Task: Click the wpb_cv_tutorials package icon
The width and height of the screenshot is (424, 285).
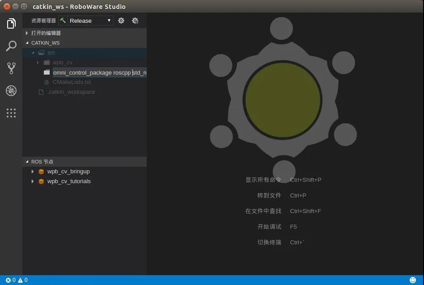Action: (41, 181)
